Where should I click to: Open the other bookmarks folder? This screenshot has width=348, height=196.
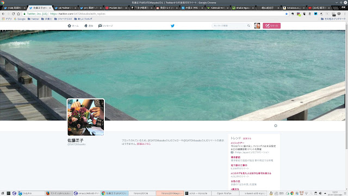pos(333,19)
